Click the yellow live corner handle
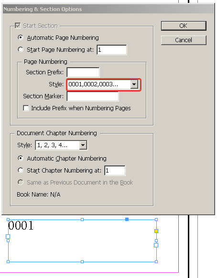This screenshot has height=278, width=217. (156, 231)
